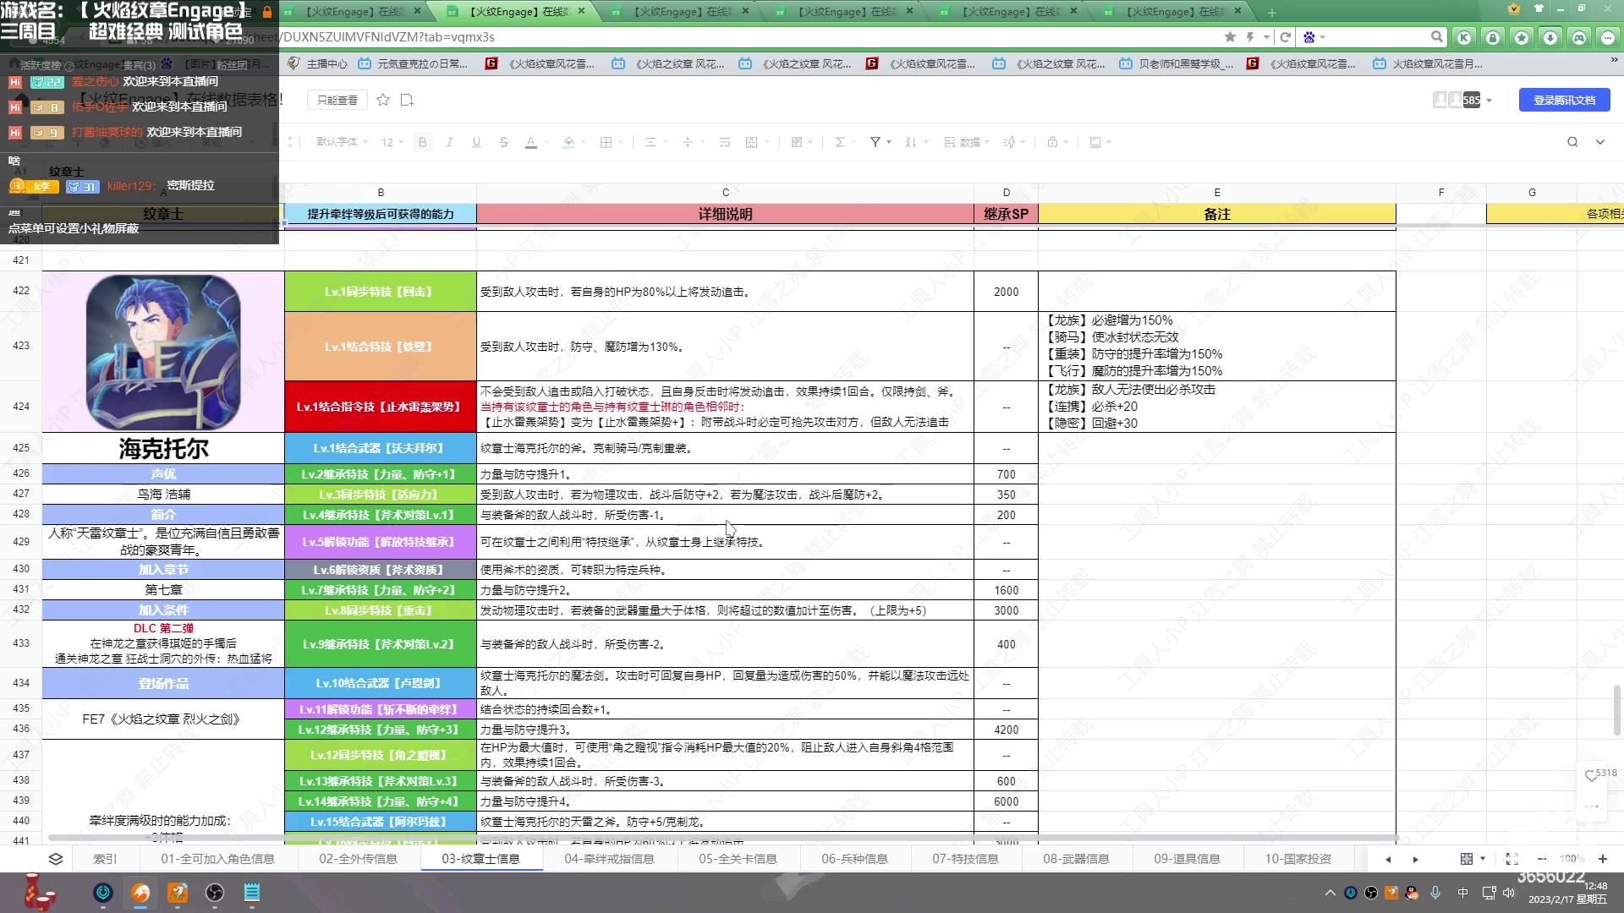
Task: Expand the sum function dropdown arrow
Action: tap(854, 142)
